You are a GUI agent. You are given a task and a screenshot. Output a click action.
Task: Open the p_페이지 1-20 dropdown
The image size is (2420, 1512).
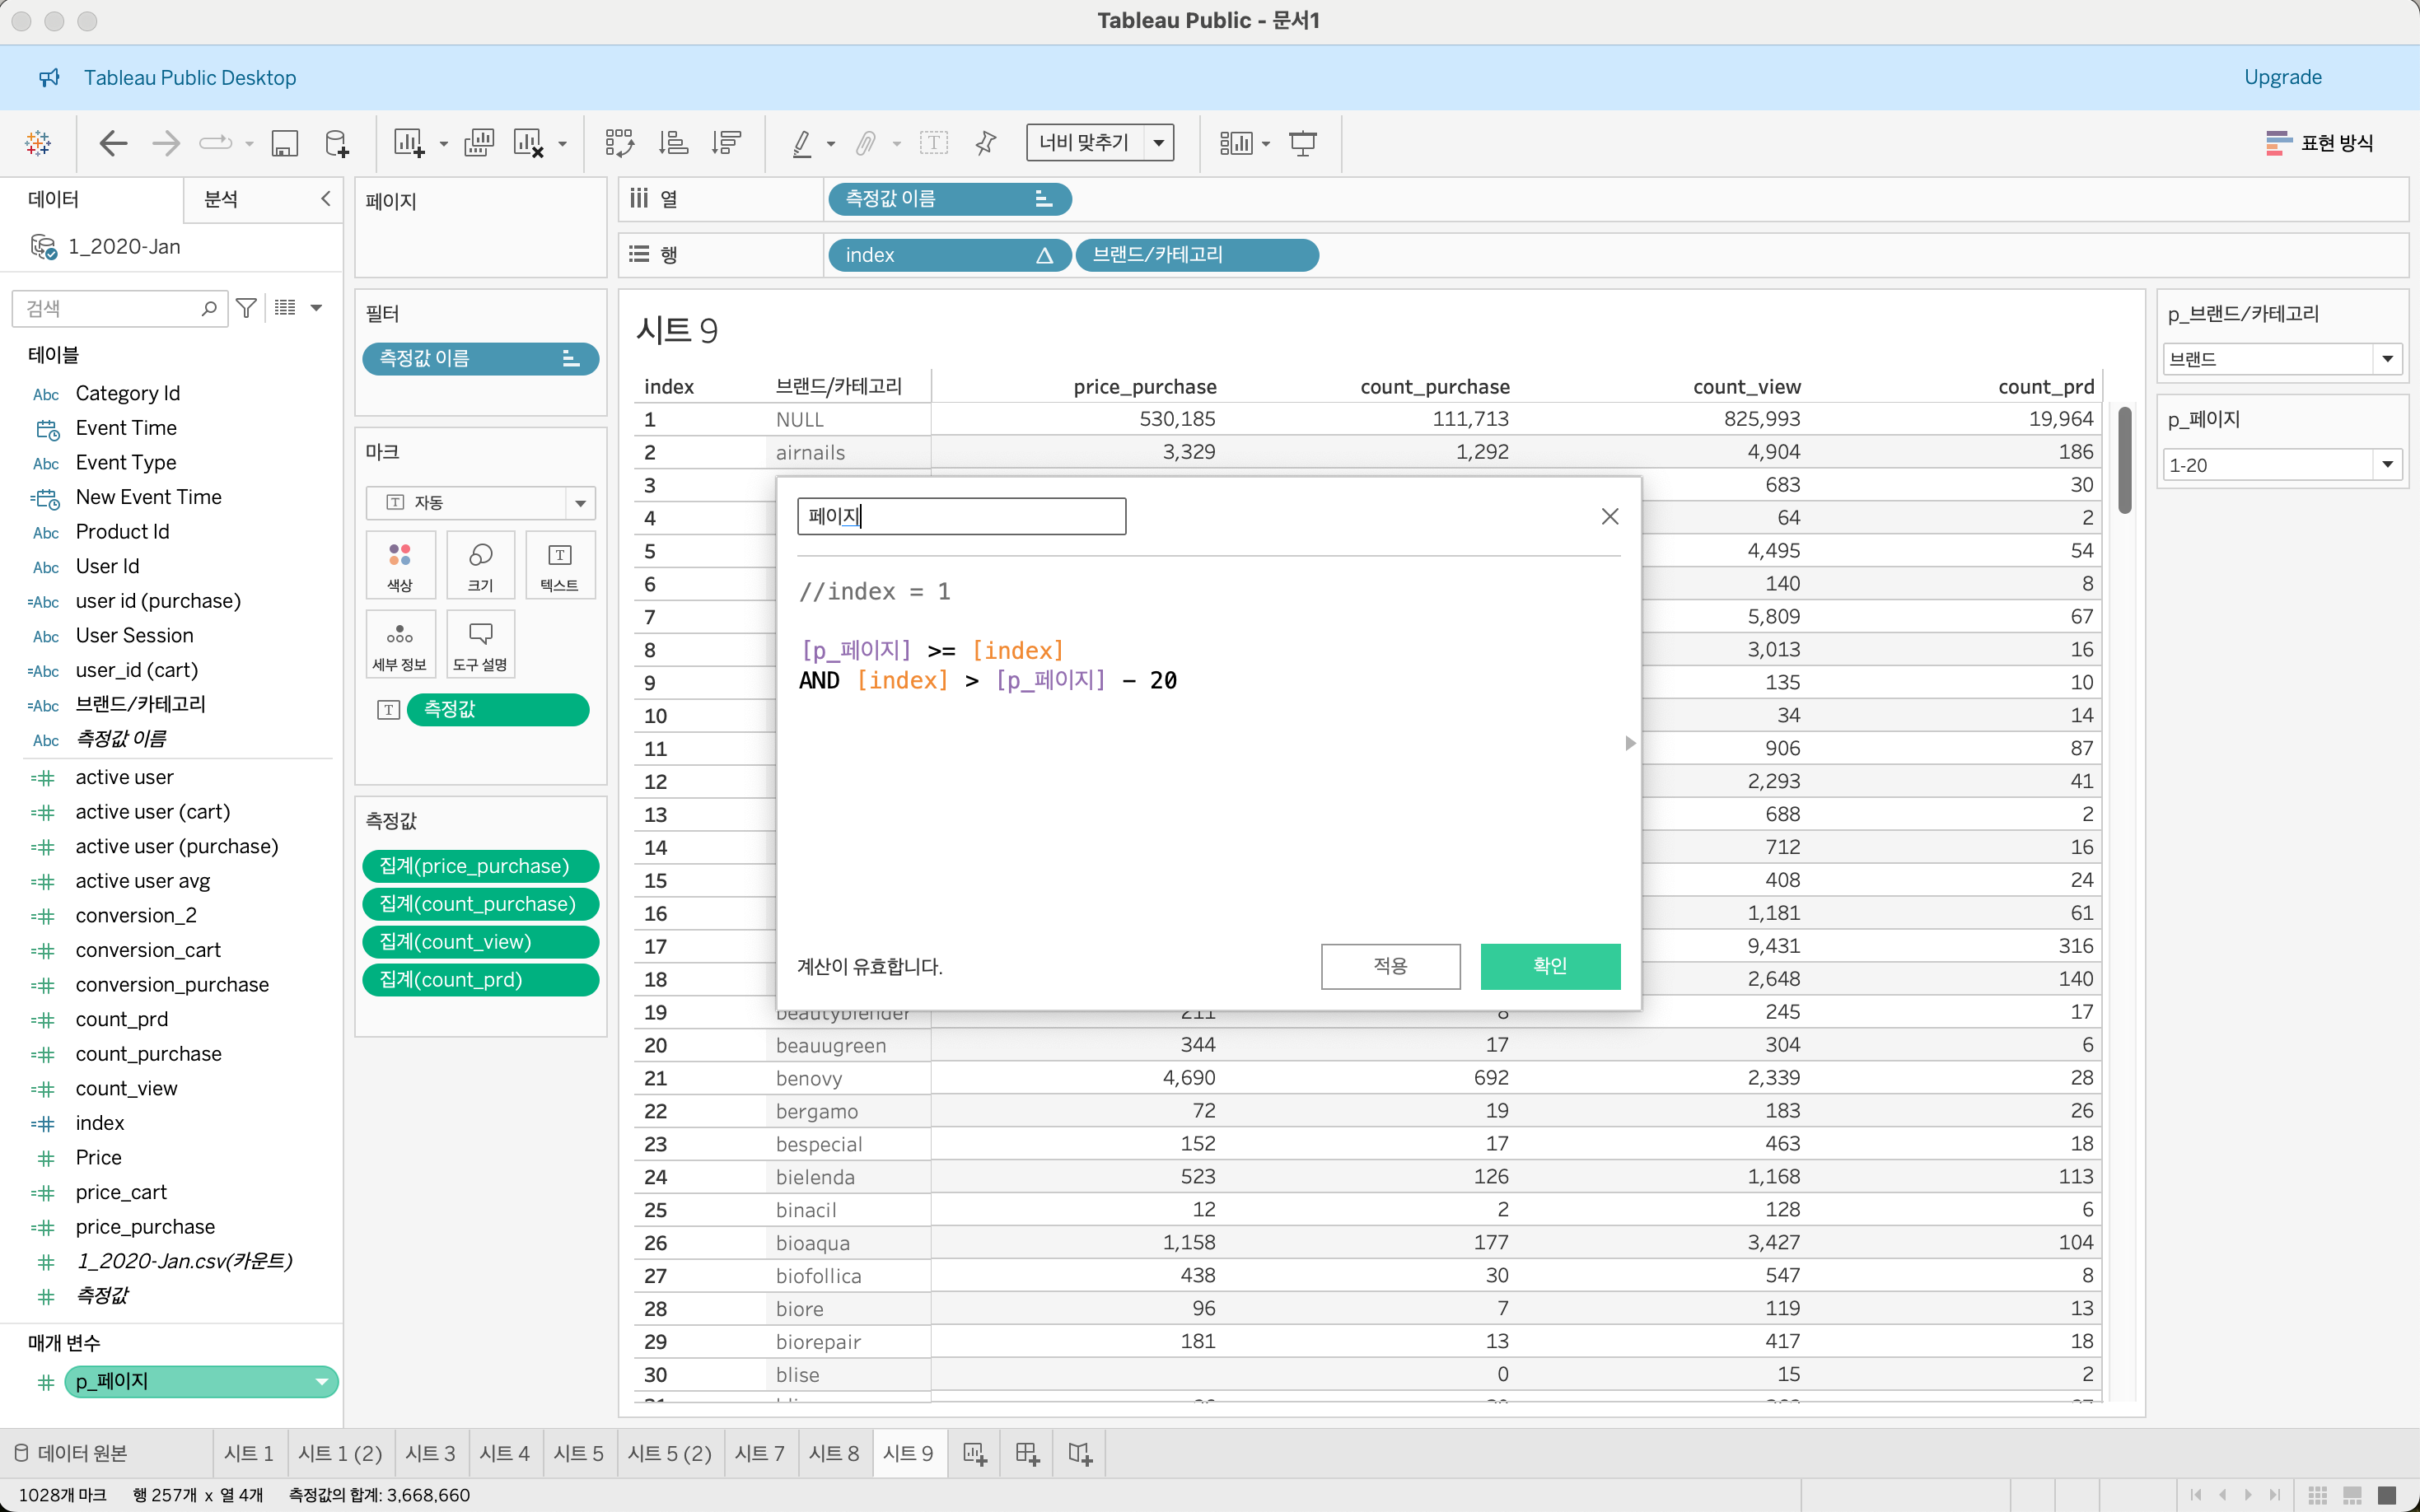[x=2387, y=465]
